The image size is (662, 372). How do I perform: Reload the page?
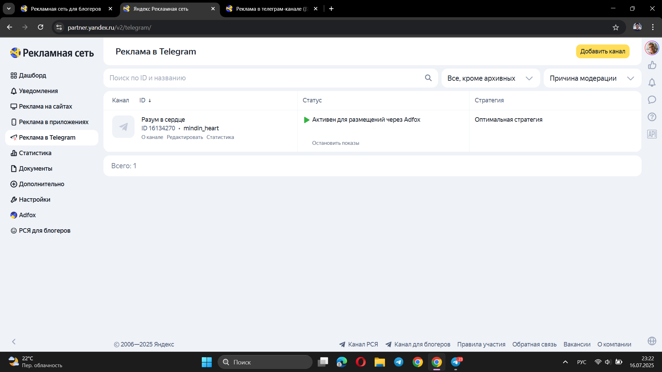[x=40, y=27]
